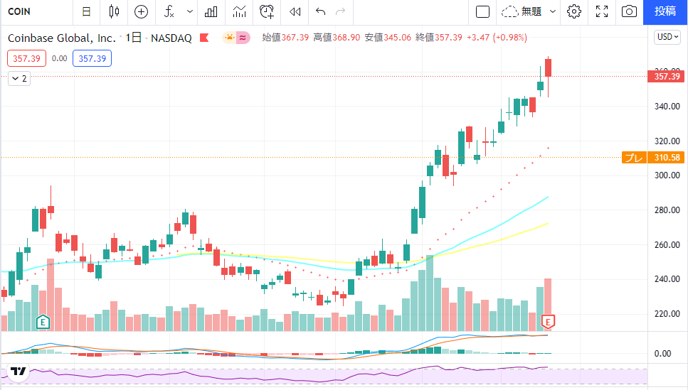Redo the chart action
Image resolution: width=688 pixels, height=390 pixels.
click(x=341, y=12)
